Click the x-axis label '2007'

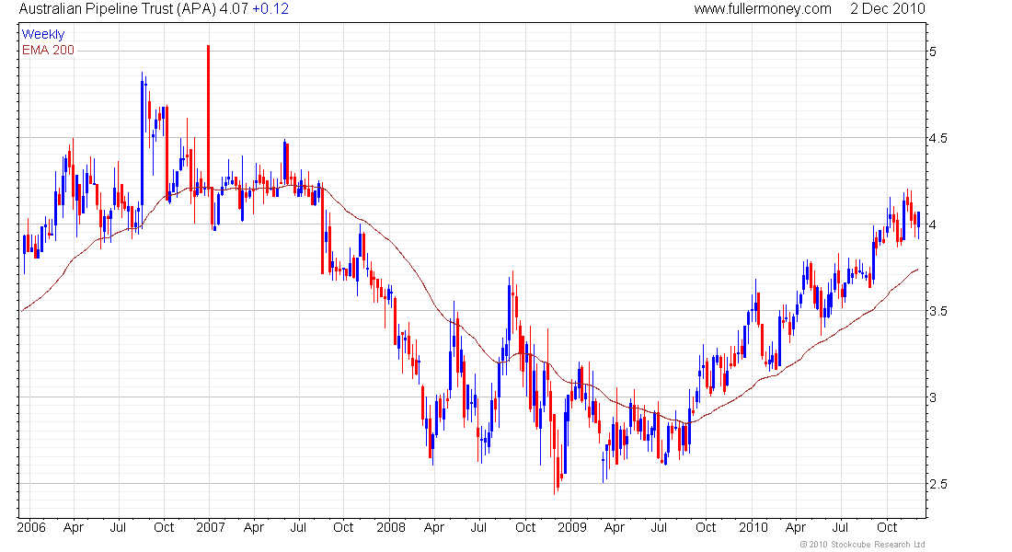point(211,527)
